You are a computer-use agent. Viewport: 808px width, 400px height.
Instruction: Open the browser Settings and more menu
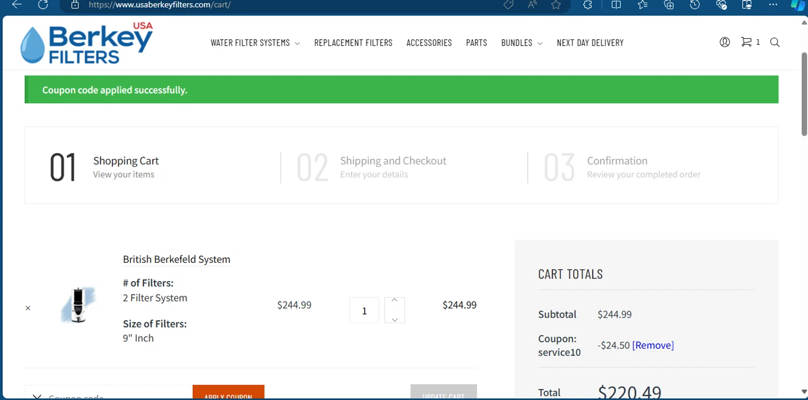coord(774,4)
